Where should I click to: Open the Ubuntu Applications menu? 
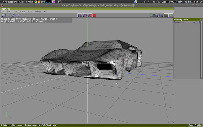click(x=10, y=2)
